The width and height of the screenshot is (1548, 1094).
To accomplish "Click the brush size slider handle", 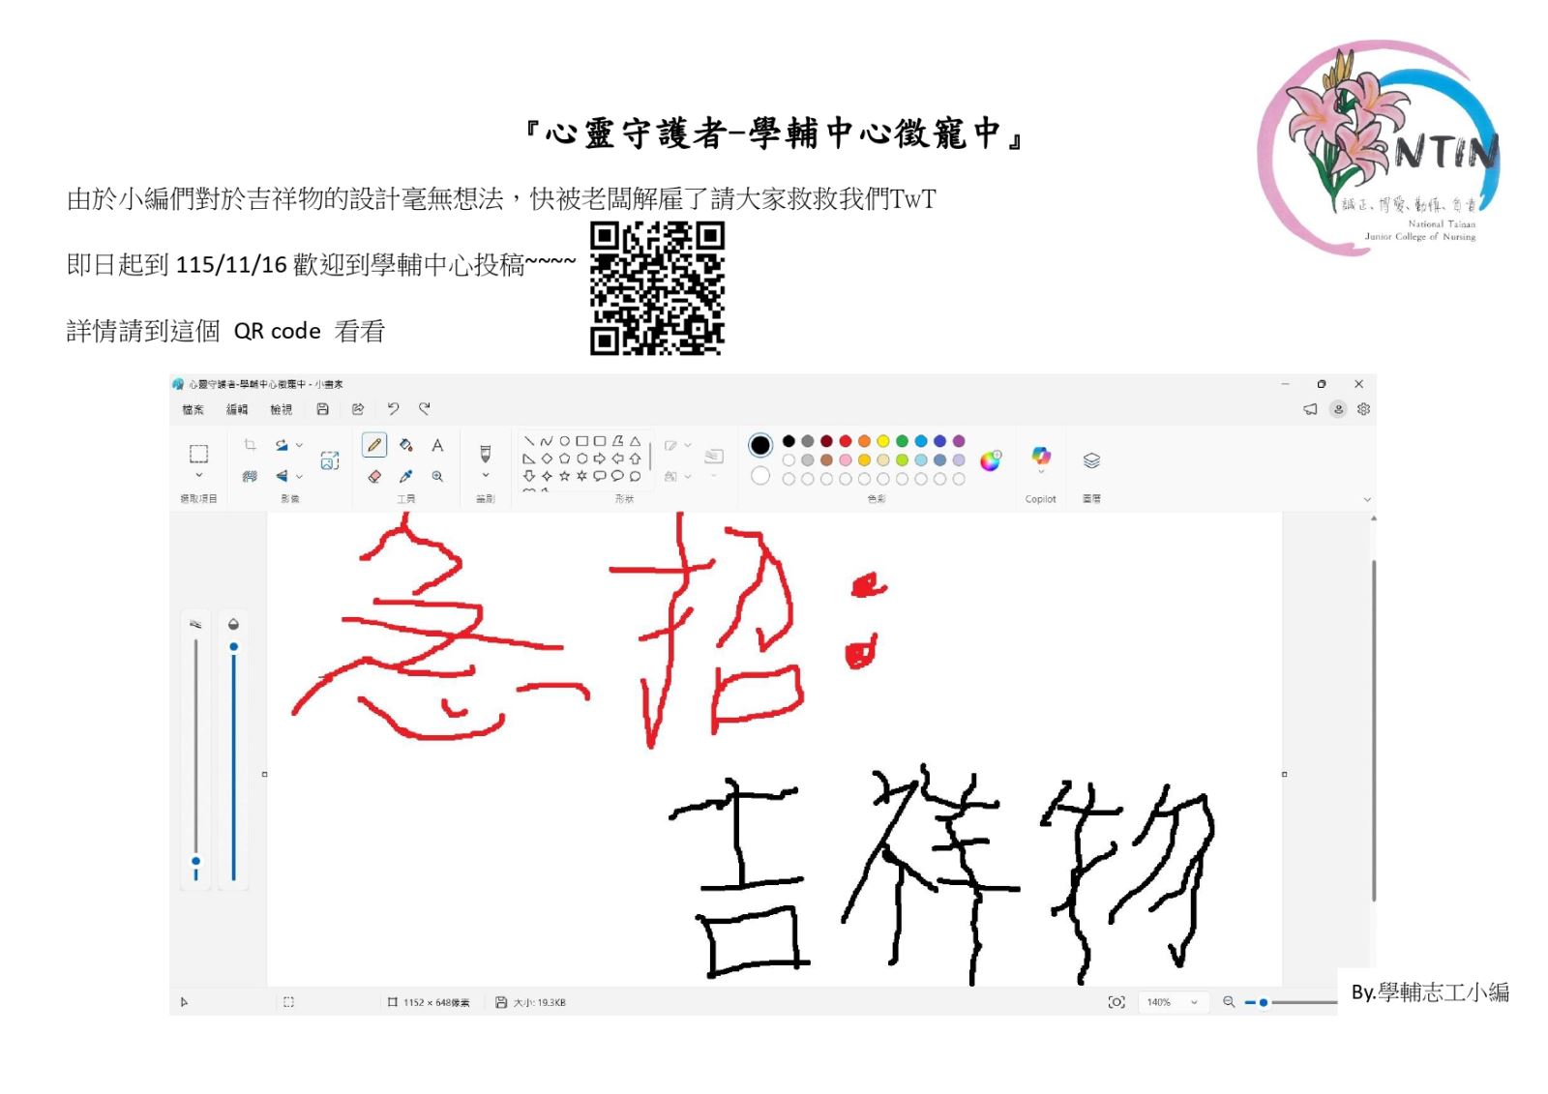I will pos(195,861).
